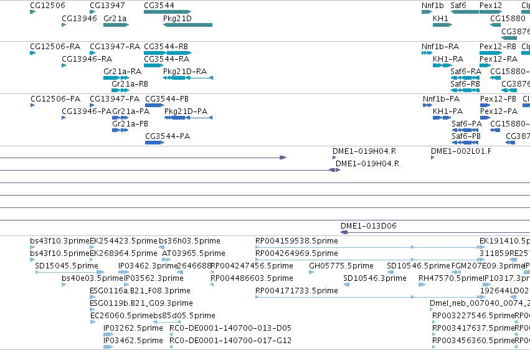Viewport: 530px width, 350px height.
Task: Click transcript label CG13947-RA
Action: click(115, 46)
